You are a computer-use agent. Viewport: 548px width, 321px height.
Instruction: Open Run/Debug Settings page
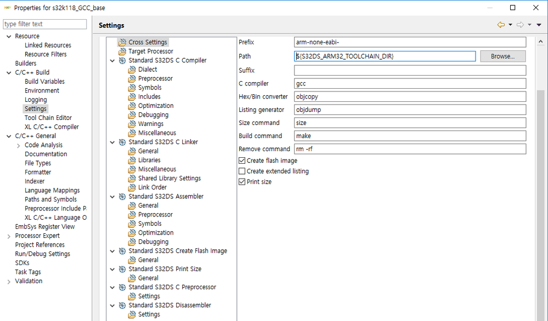click(43, 254)
